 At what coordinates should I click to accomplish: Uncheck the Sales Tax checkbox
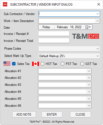point(14,64)
